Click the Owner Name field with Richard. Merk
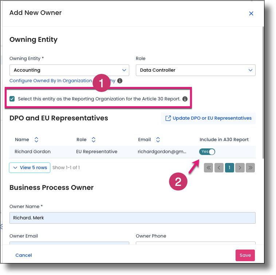Image resolution: width=276 pixels, height=275 pixels. (133, 218)
